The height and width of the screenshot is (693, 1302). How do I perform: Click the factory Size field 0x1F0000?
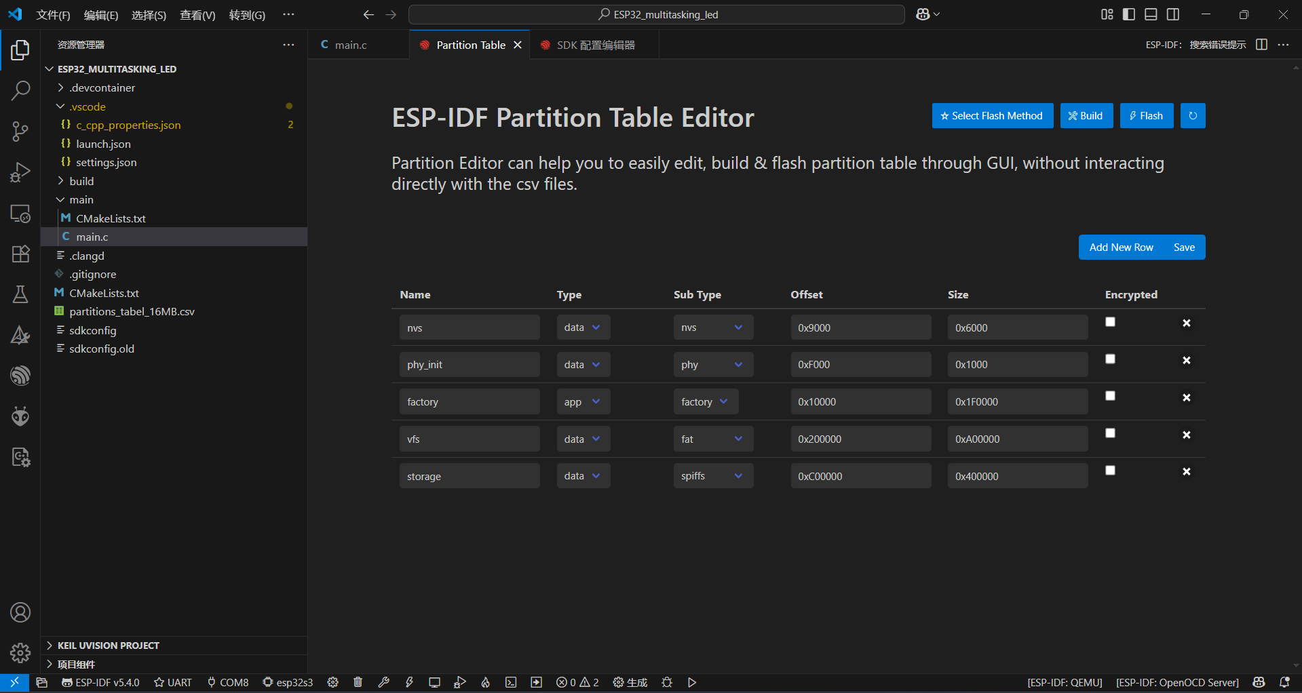coord(1018,401)
